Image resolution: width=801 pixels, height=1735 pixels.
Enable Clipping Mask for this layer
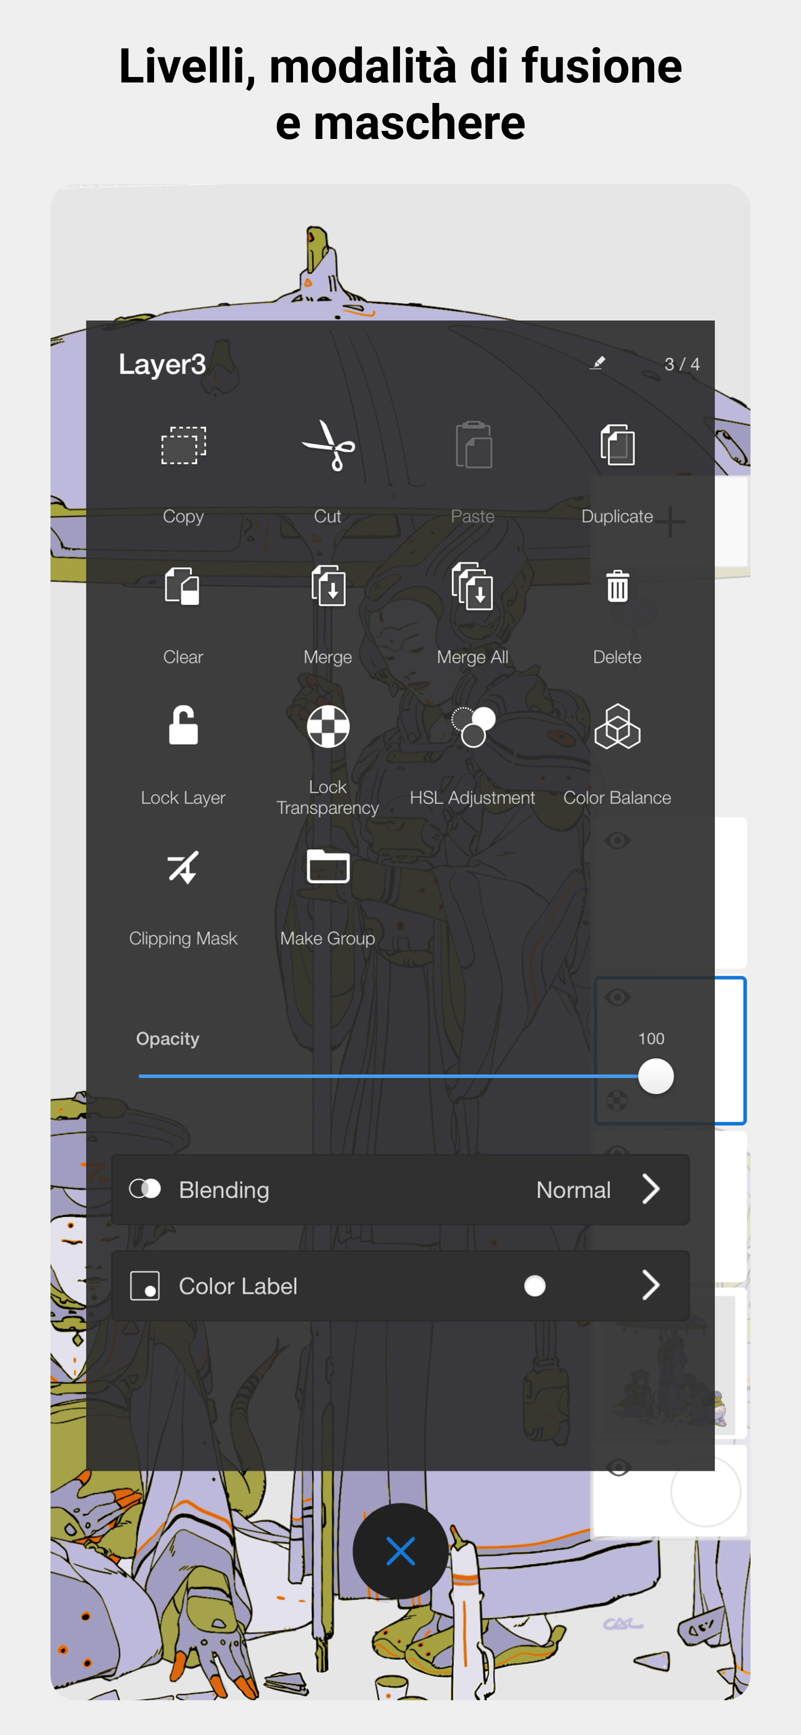[x=183, y=868]
